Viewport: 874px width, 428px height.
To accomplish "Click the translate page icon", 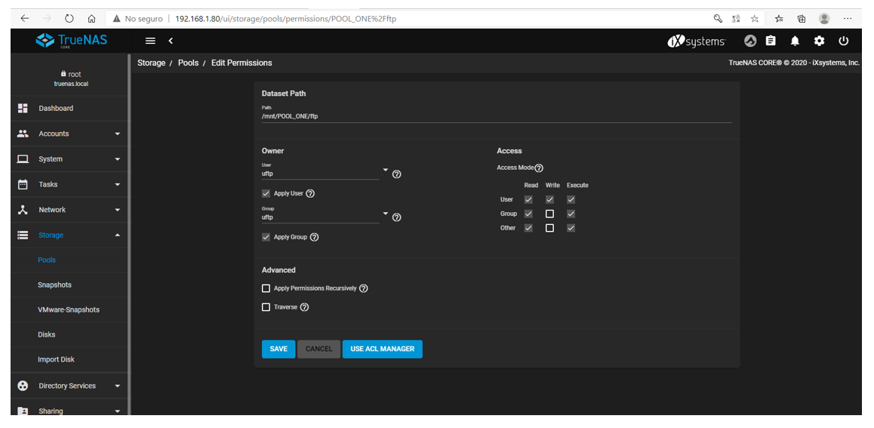I will pos(737,18).
